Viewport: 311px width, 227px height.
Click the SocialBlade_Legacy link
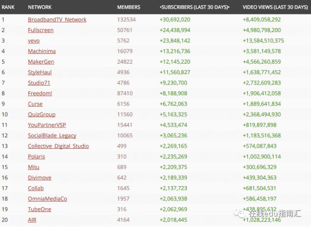pyautogui.click(x=51, y=135)
